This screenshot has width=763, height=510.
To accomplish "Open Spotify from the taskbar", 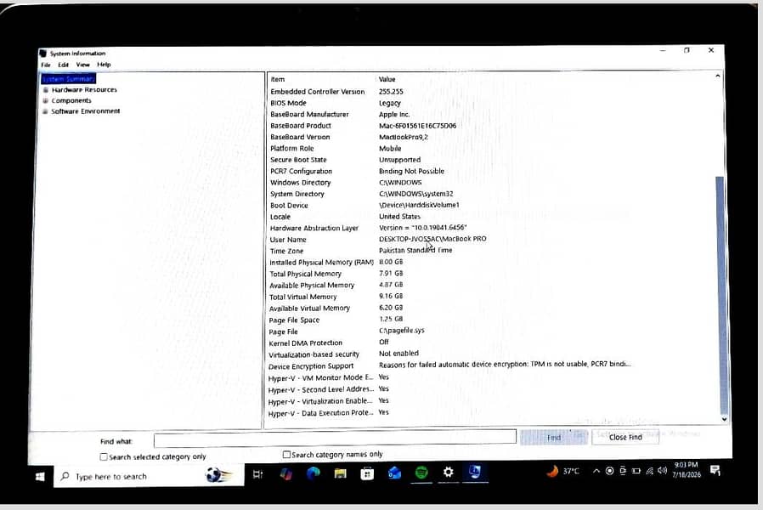I will click(x=421, y=473).
